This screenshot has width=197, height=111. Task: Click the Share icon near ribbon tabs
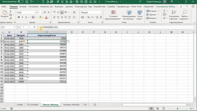pyautogui.click(x=181, y=6)
